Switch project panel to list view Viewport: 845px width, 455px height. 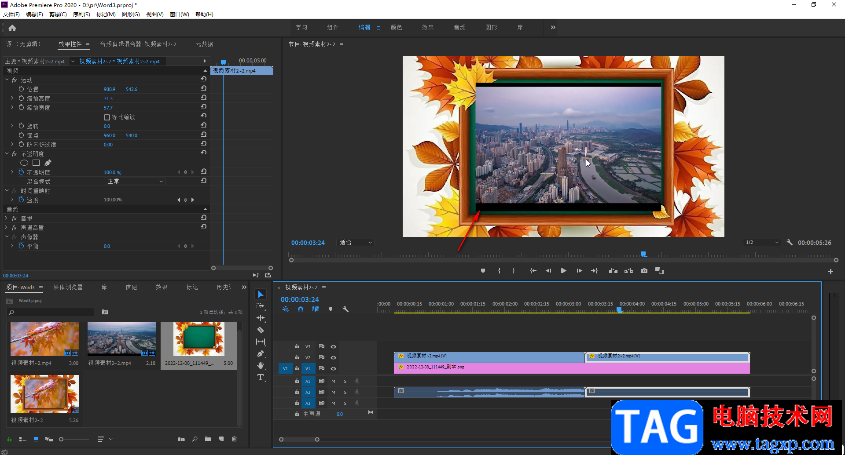23,439
